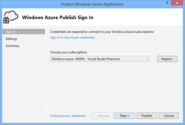
Task: Click the Publish button
Action: tap(147, 116)
